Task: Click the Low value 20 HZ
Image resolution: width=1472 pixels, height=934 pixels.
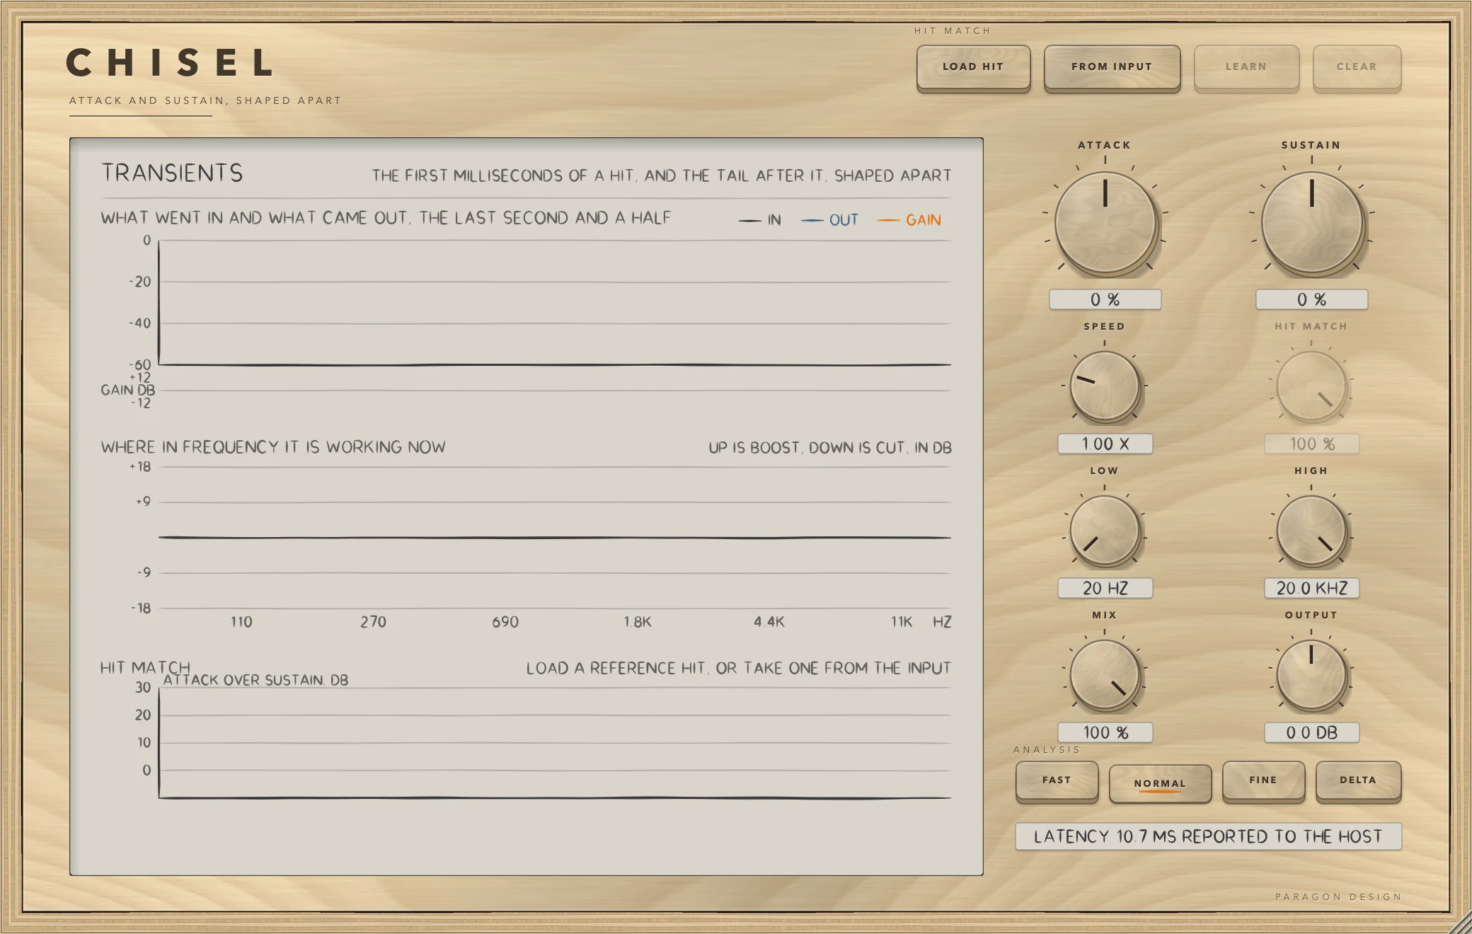Action: (1105, 588)
